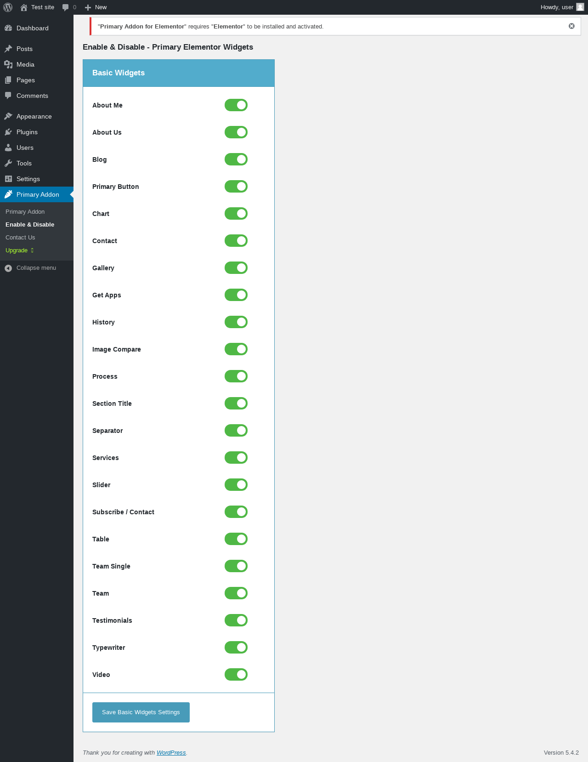588x762 pixels.
Task: Open the Plugins menu
Action: (x=37, y=132)
